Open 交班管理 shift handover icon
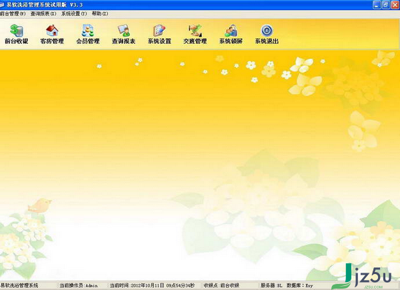The height and width of the screenshot is (290, 400). pyautogui.click(x=195, y=34)
